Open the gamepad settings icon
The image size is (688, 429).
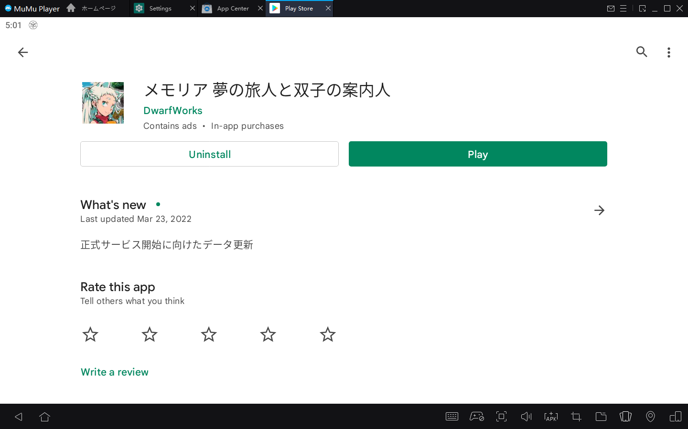click(x=477, y=417)
